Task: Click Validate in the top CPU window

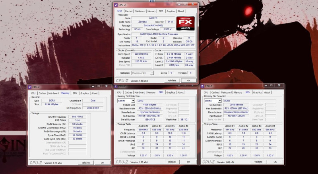Action: [172, 80]
